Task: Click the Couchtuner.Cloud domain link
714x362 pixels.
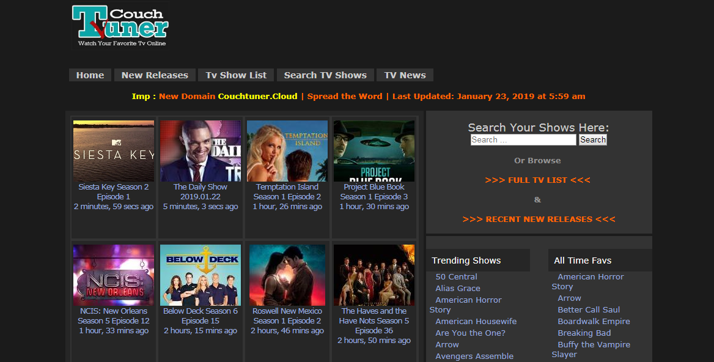Action: pyautogui.click(x=257, y=96)
